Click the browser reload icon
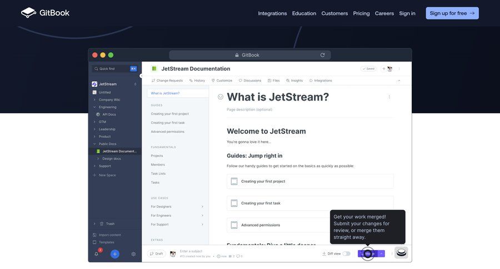Viewport: 500px width, 269px height. click(x=322, y=55)
